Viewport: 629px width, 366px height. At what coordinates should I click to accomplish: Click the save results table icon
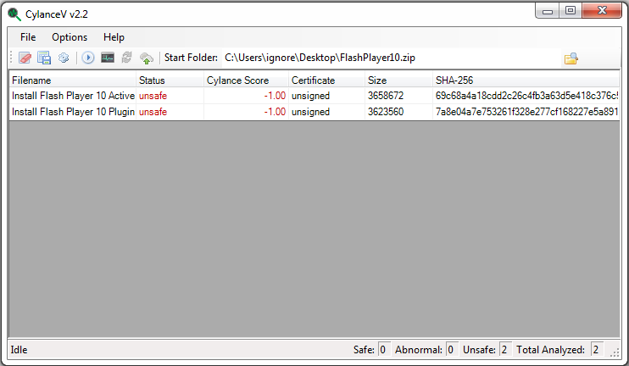point(44,58)
